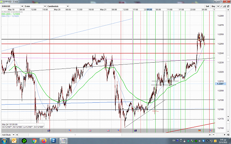
Task: Click the horizontal scrollbar thumb
Action: tap(75, 134)
